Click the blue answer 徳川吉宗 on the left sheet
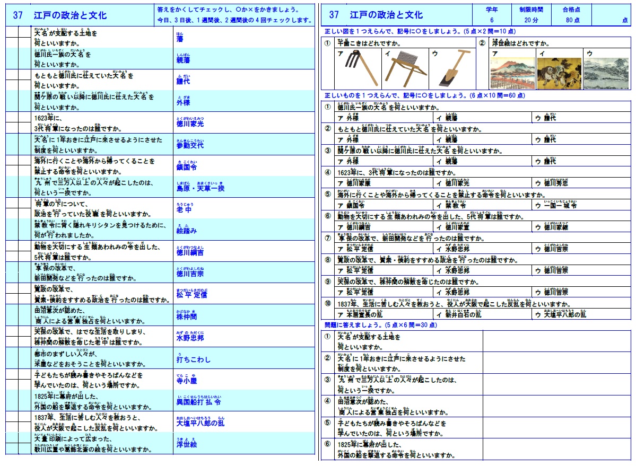Image resolution: width=636 pixels, height=466 pixels. (190, 272)
